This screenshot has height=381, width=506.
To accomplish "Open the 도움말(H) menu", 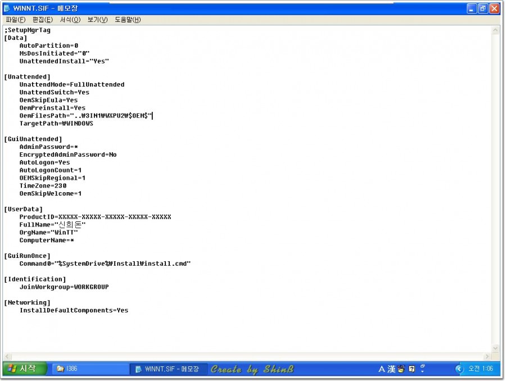I will [128, 20].
